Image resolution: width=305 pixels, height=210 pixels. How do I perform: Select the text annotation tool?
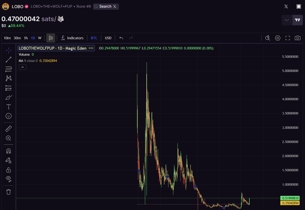(9, 107)
